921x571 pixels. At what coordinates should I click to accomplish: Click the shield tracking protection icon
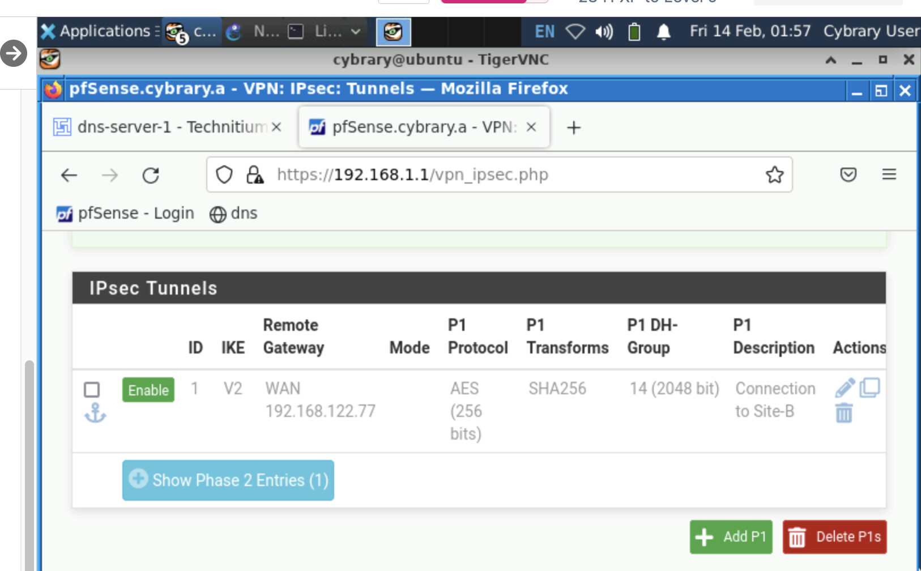(224, 175)
